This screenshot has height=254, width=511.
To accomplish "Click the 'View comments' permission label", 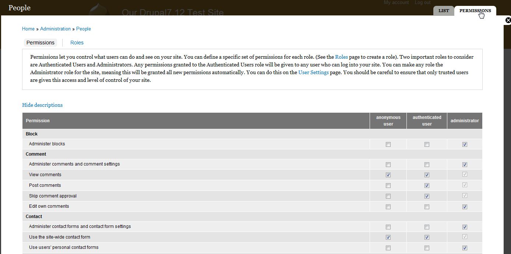I will [45, 175].
